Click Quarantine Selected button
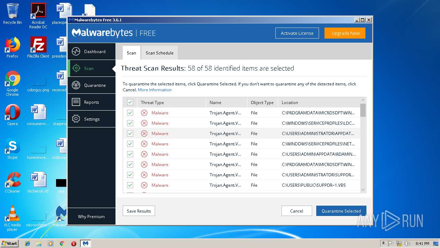 point(341,211)
